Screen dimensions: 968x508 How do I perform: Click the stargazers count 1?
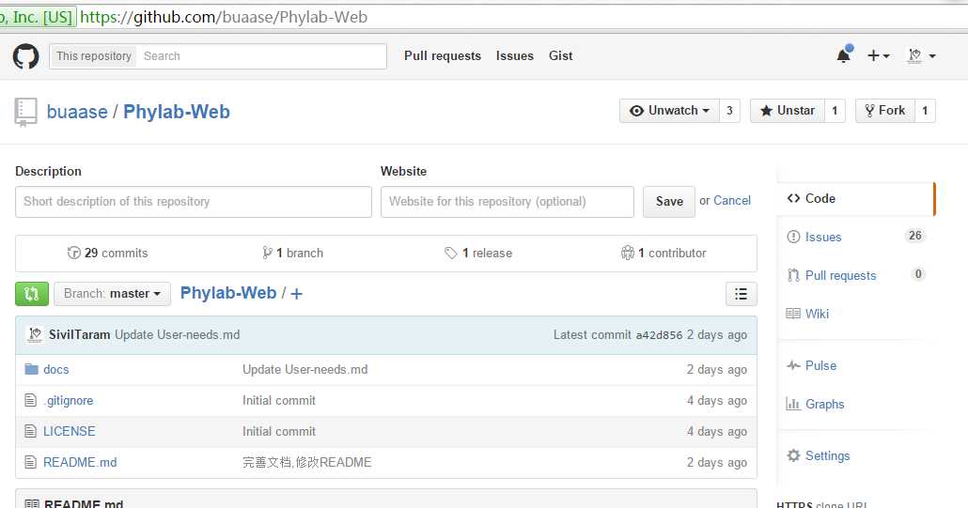(835, 111)
